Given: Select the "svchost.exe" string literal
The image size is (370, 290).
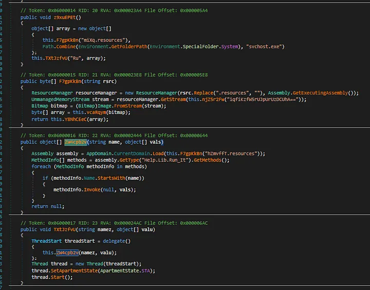Looking at the screenshot, I should pyautogui.click(x=264, y=47).
